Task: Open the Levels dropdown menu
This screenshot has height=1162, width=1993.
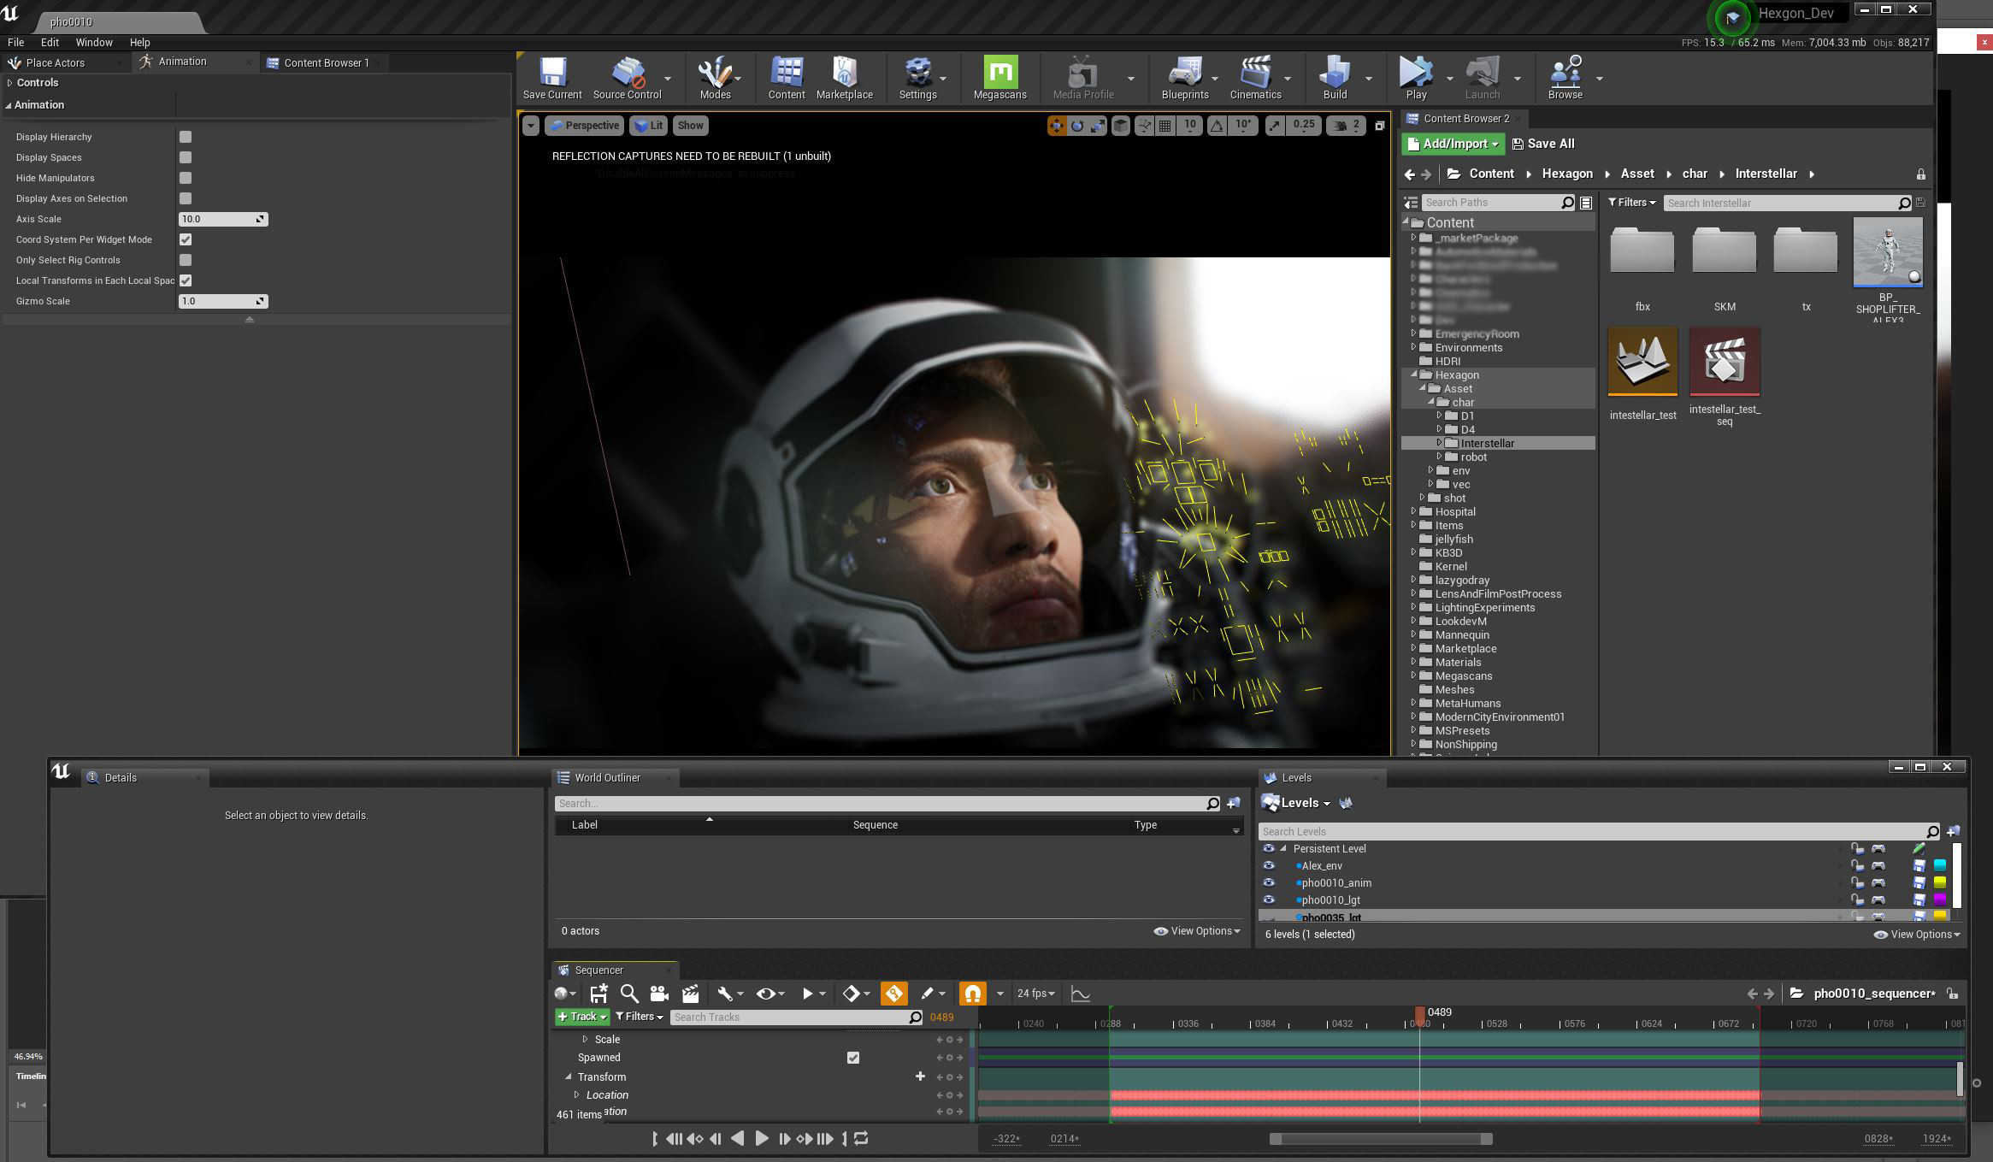Action: click(x=1297, y=803)
